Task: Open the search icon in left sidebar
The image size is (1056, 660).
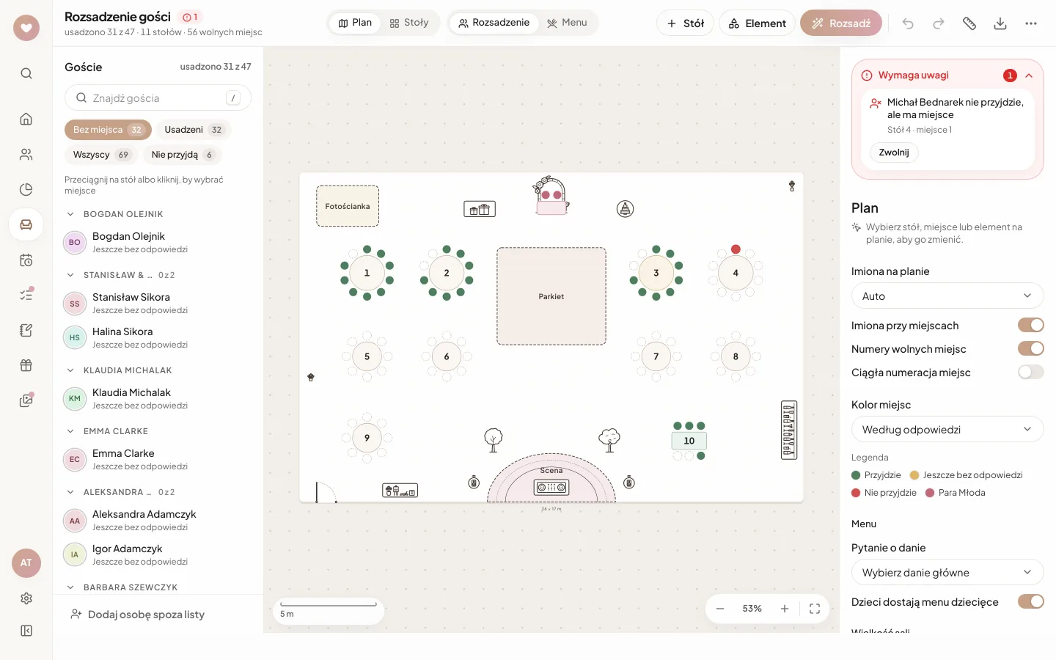Action: point(26,73)
